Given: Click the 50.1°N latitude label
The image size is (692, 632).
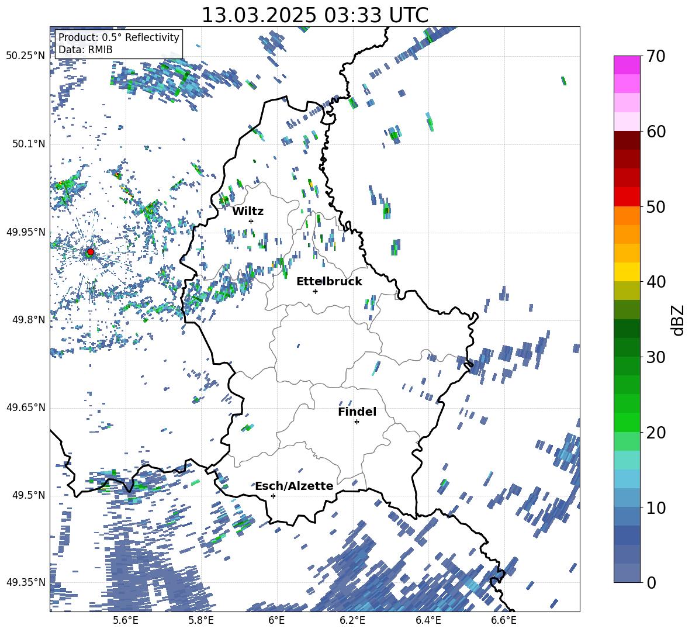Looking at the screenshot, I should point(29,144).
